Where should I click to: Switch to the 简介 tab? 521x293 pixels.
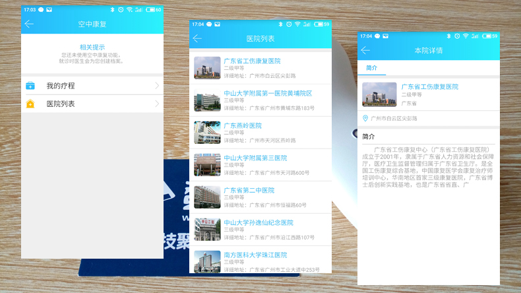371,68
